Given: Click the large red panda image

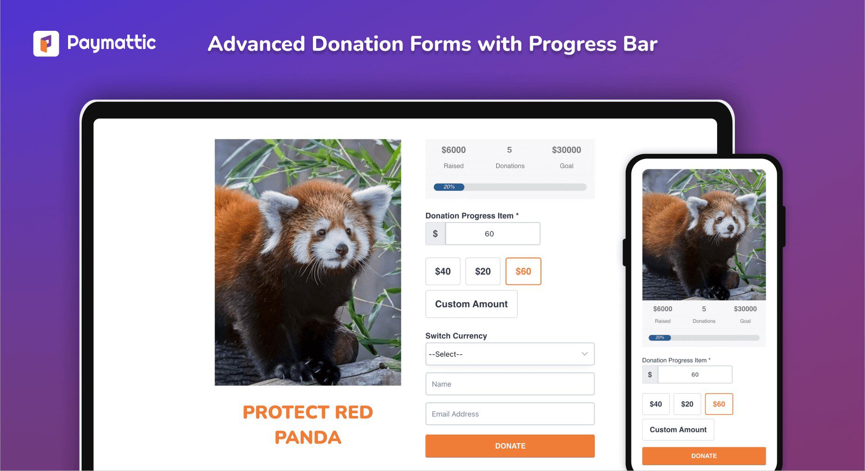Looking at the screenshot, I should pyautogui.click(x=308, y=262).
